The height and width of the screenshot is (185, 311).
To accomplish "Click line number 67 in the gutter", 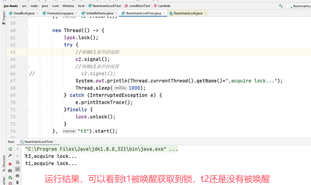I will (13, 81).
